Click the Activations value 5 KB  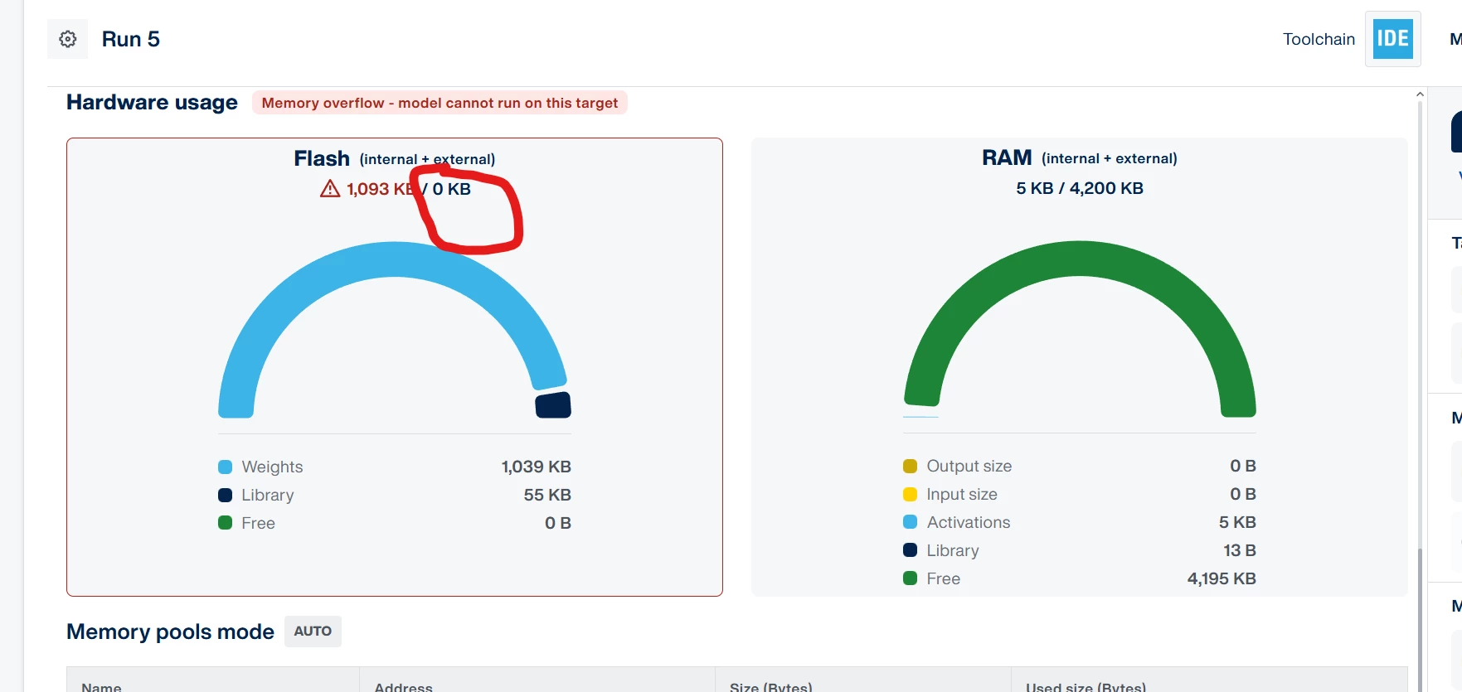[1237, 522]
